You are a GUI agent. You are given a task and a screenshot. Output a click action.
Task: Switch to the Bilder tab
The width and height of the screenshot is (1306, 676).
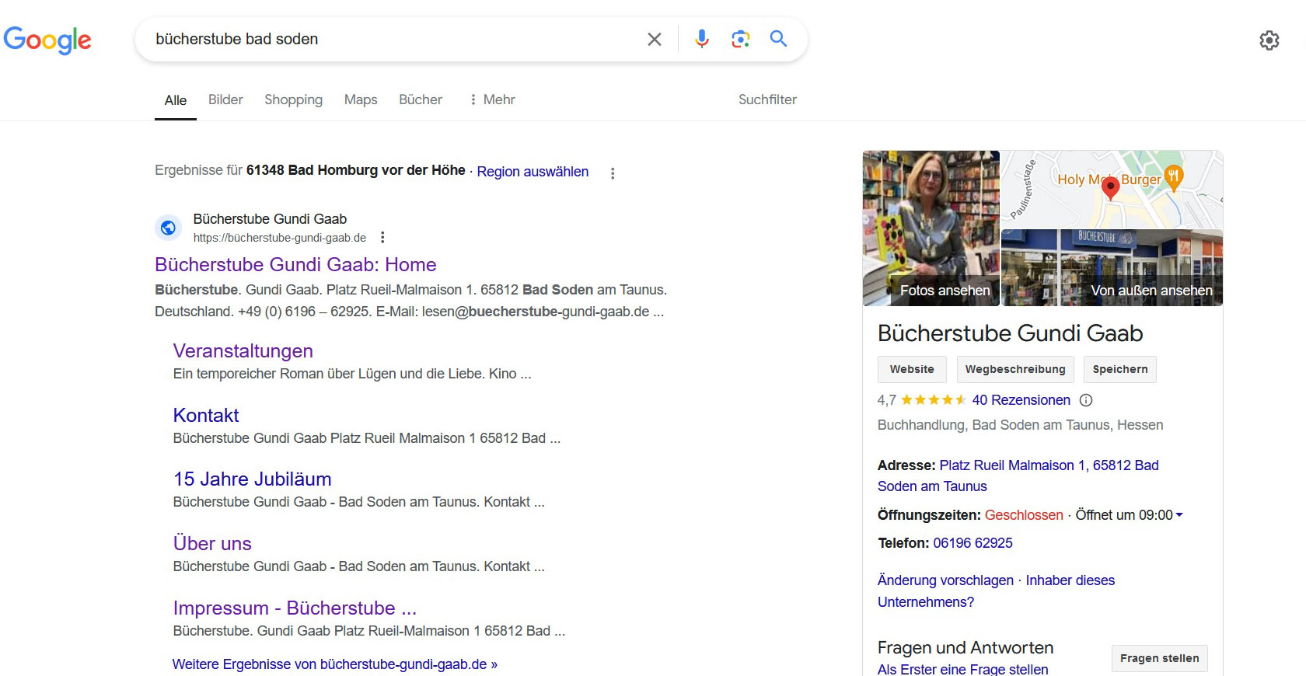click(x=225, y=99)
